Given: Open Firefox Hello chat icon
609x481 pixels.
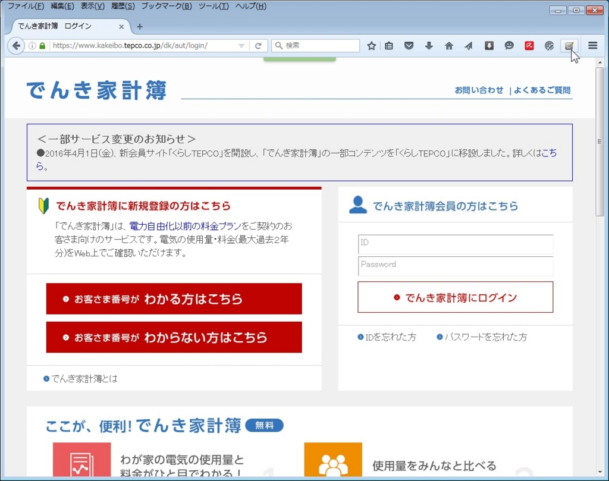Looking at the screenshot, I should (508, 45).
